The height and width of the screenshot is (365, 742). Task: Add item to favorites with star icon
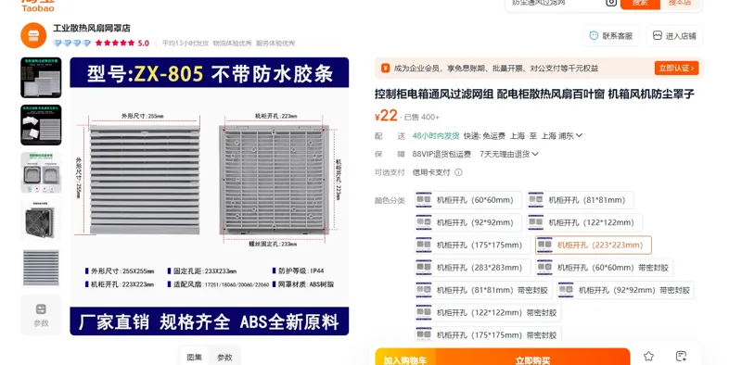[648, 356]
